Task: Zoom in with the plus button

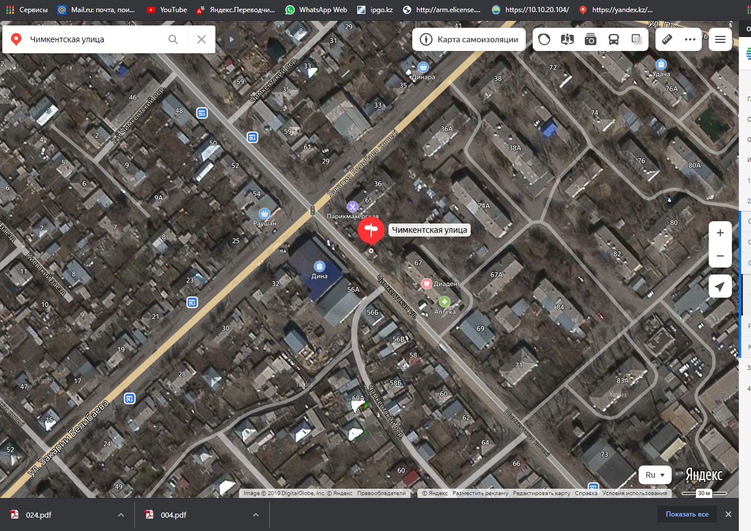Action: (x=720, y=233)
